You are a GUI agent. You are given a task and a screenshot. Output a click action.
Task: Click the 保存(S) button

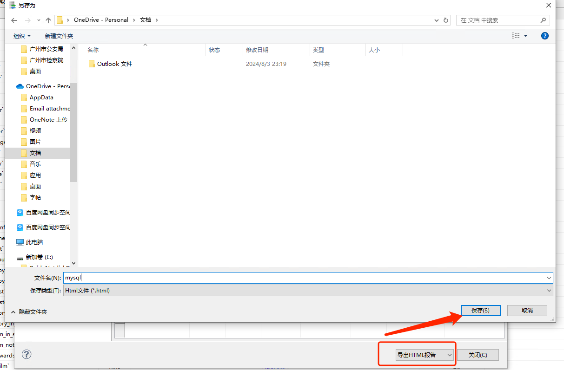click(x=480, y=310)
